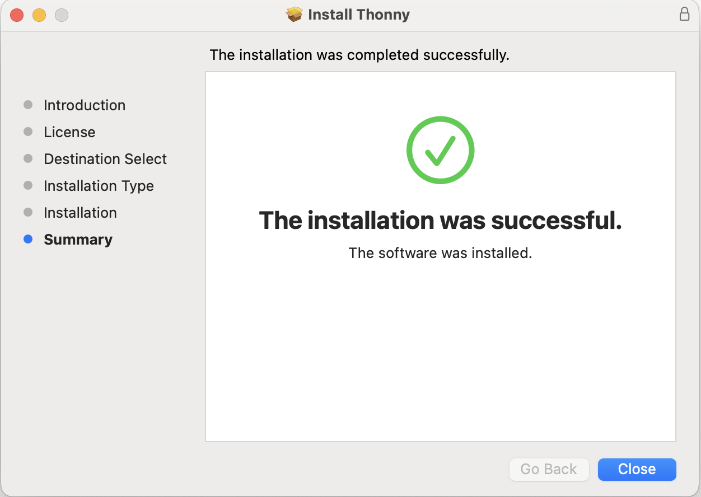
Task: Click the lock icon in the title bar
Action: (684, 14)
